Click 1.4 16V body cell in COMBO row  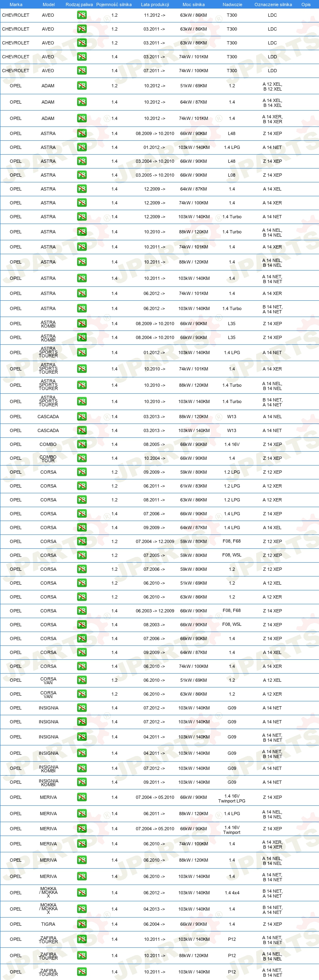pyautogui.click(x=232, y=444)
